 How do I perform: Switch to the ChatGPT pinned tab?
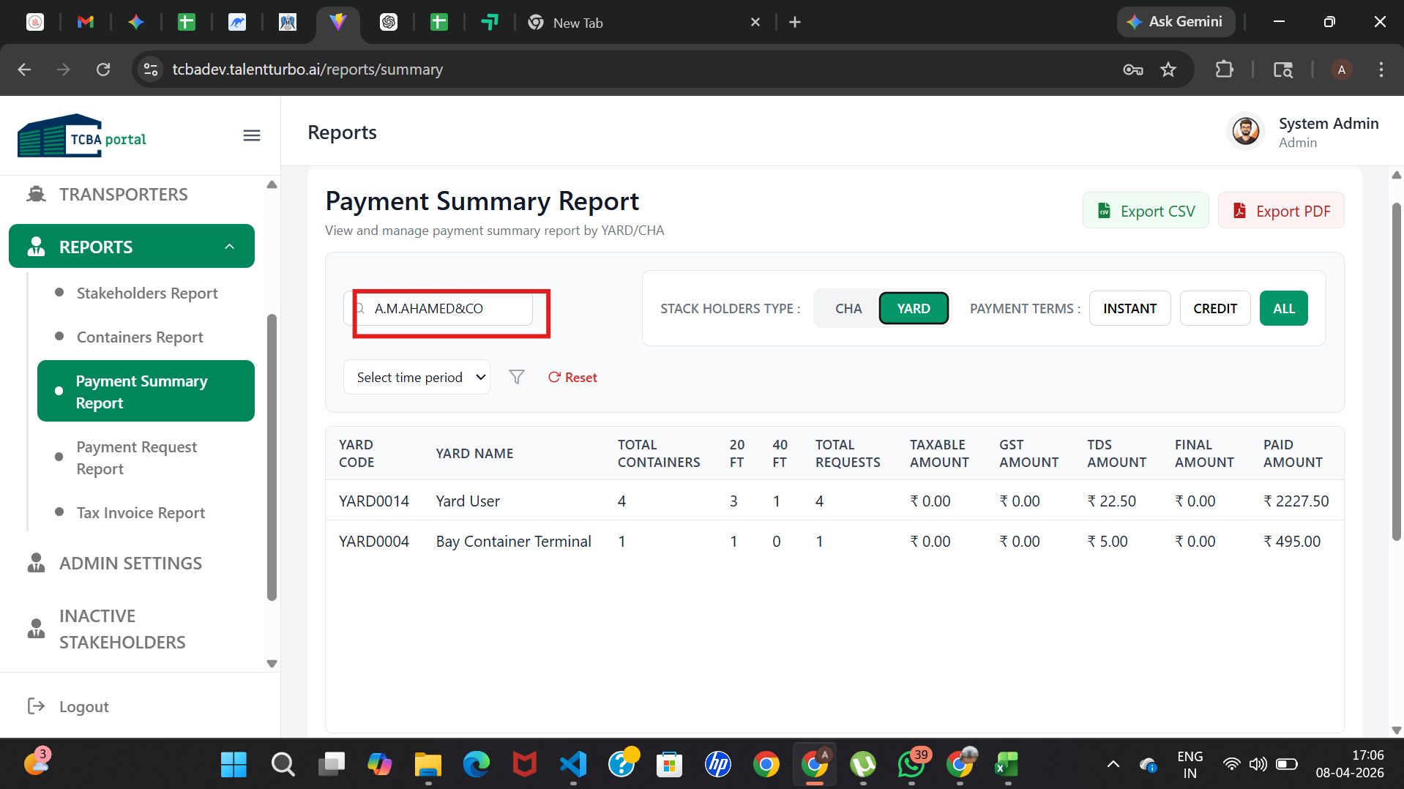(x=389, y=22)
